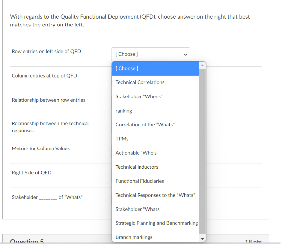Image resolution: width=282 pixels, height=250 pixels.
Task: Choose "Stakeholder "Whens"" option
Action: (138, 96)
